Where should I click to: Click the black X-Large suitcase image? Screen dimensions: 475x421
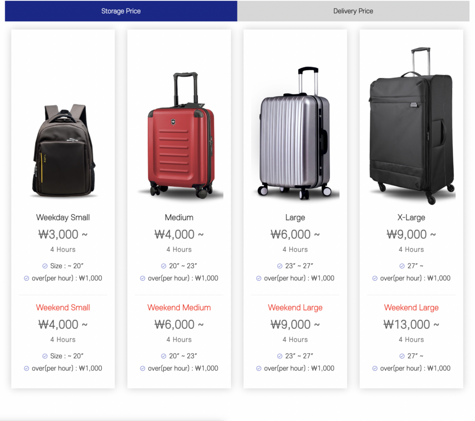pos(411,125)
